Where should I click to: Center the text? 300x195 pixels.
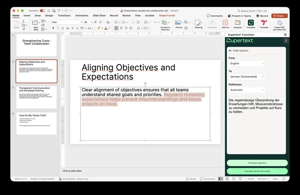click(x=121, y=28)
